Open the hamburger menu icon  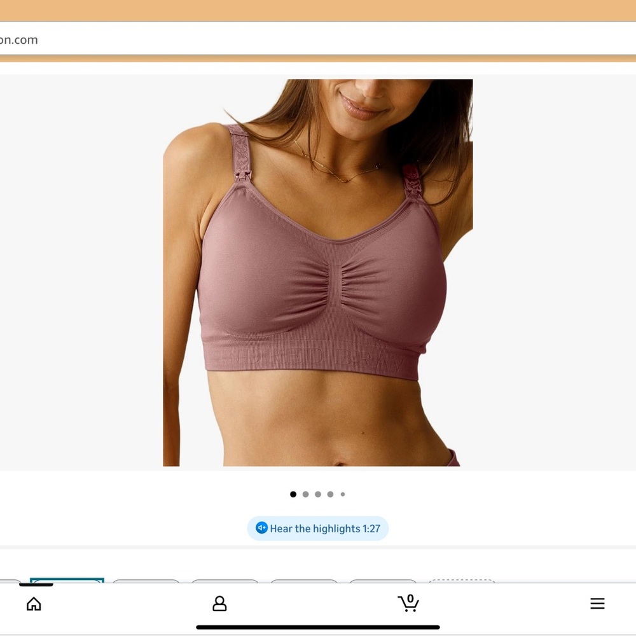(x=597, y=603)
